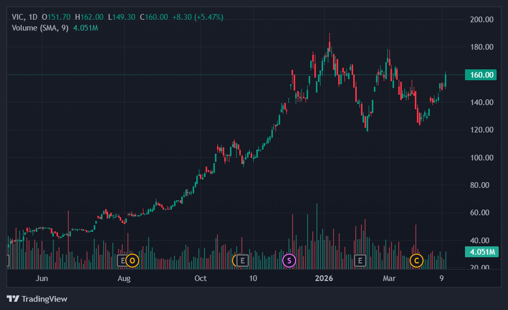The height and width of the screenshot is (310, 508).
Task: Open the E earnings marker before Mar
Action: pos(360,260)
